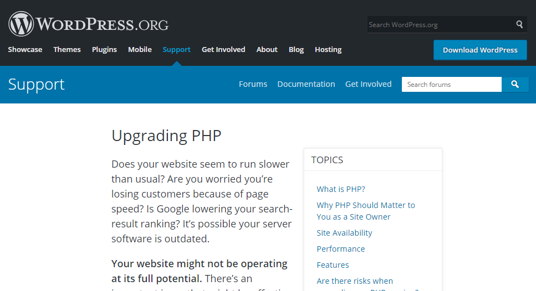Open Get Involved in the blue Support bar
Viewport: 536px width, 291px height.
[368, 84]
